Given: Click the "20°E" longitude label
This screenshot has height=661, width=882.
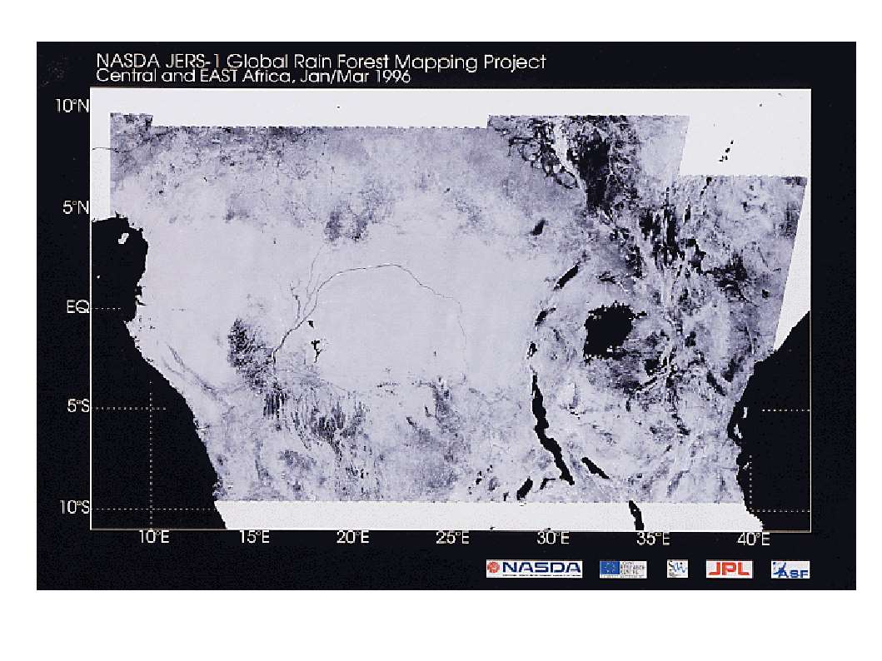Looking at the screenshot, I should point(353,538).
